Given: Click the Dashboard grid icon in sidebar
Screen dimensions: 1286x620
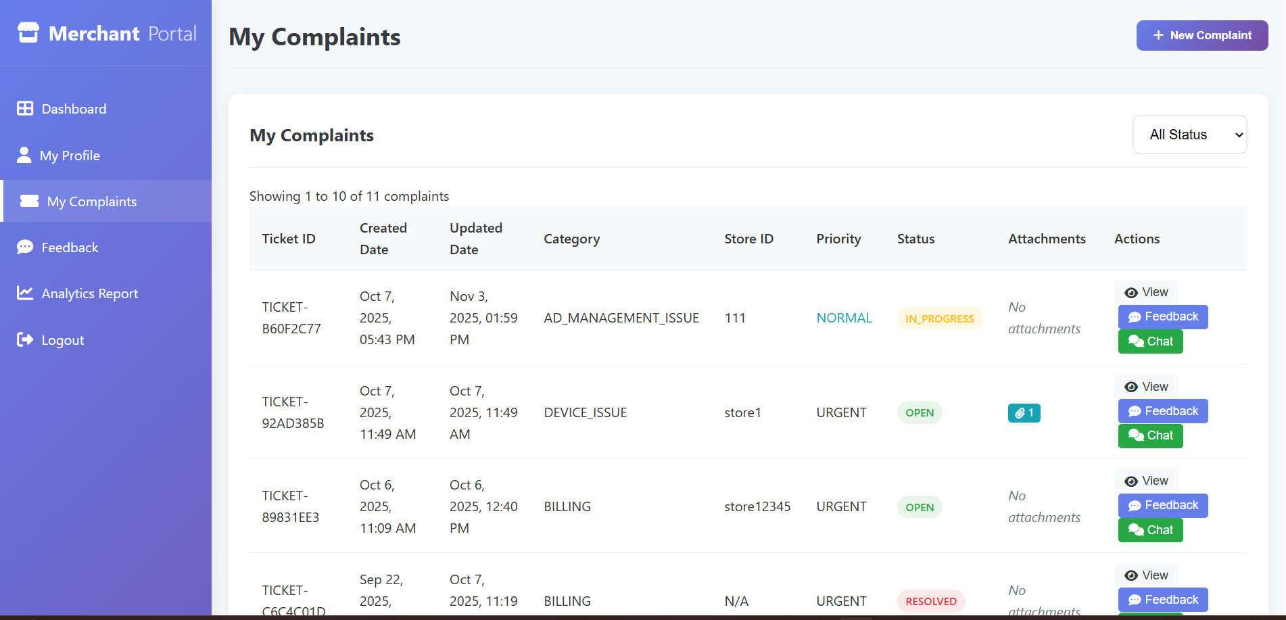Looking at the screenshot, I should click(x=25, y=108).
